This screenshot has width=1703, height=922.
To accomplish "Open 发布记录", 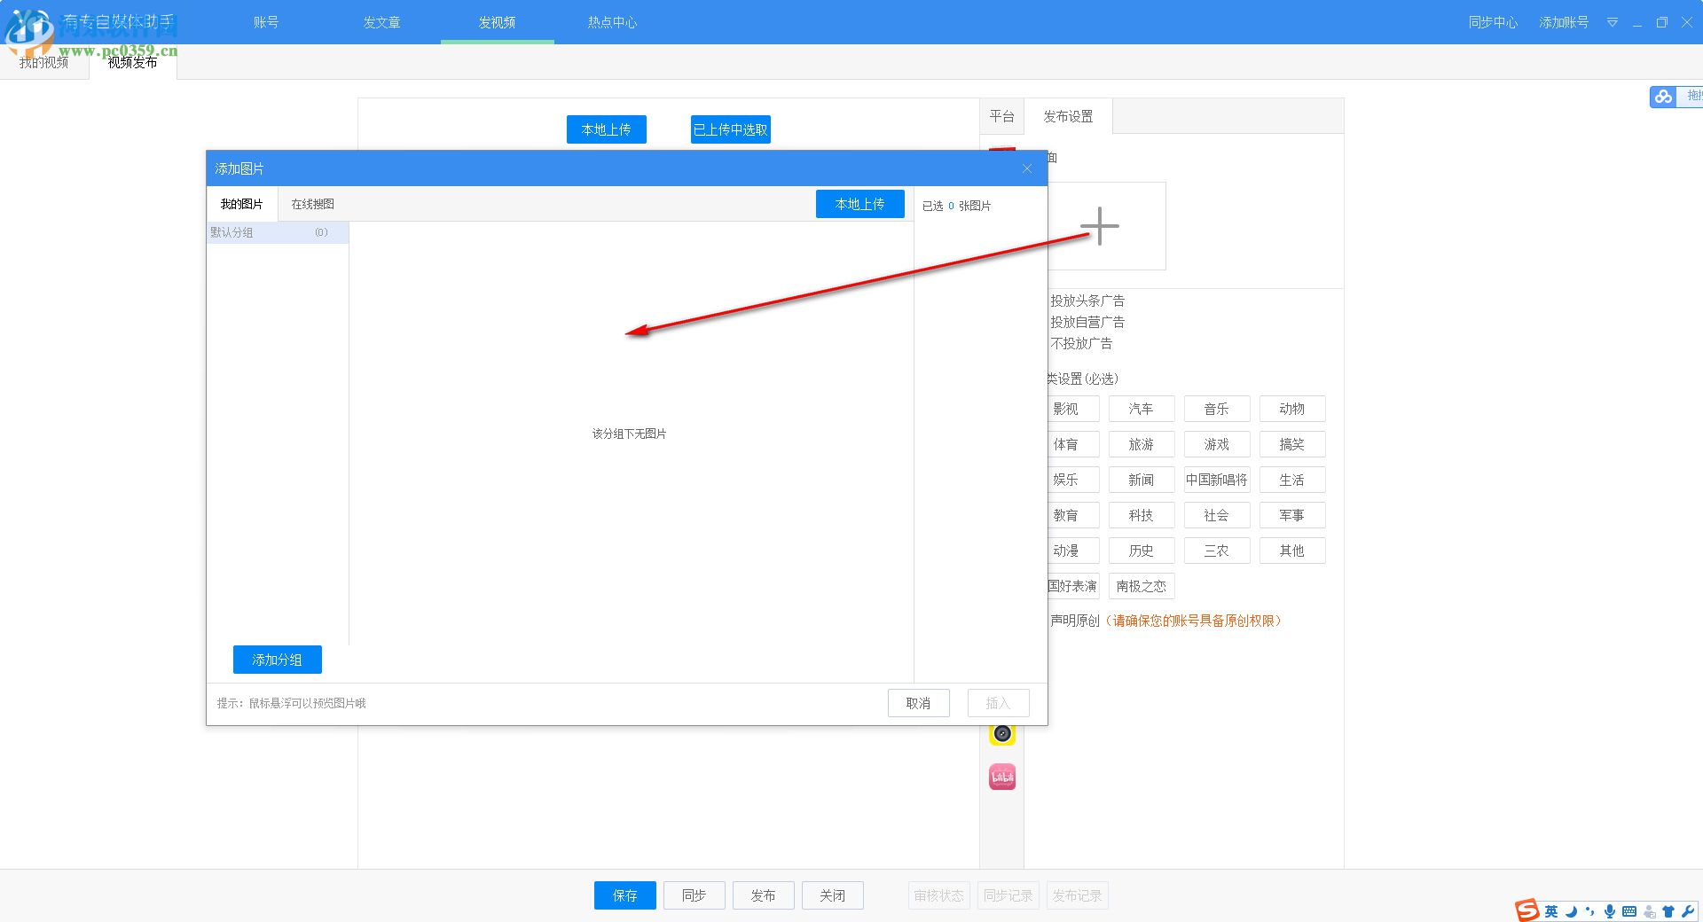I will pos(1078,895).
